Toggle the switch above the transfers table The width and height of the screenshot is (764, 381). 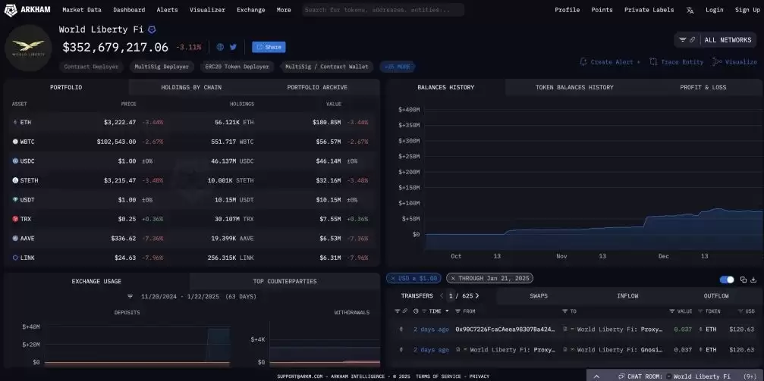[726, 280]
